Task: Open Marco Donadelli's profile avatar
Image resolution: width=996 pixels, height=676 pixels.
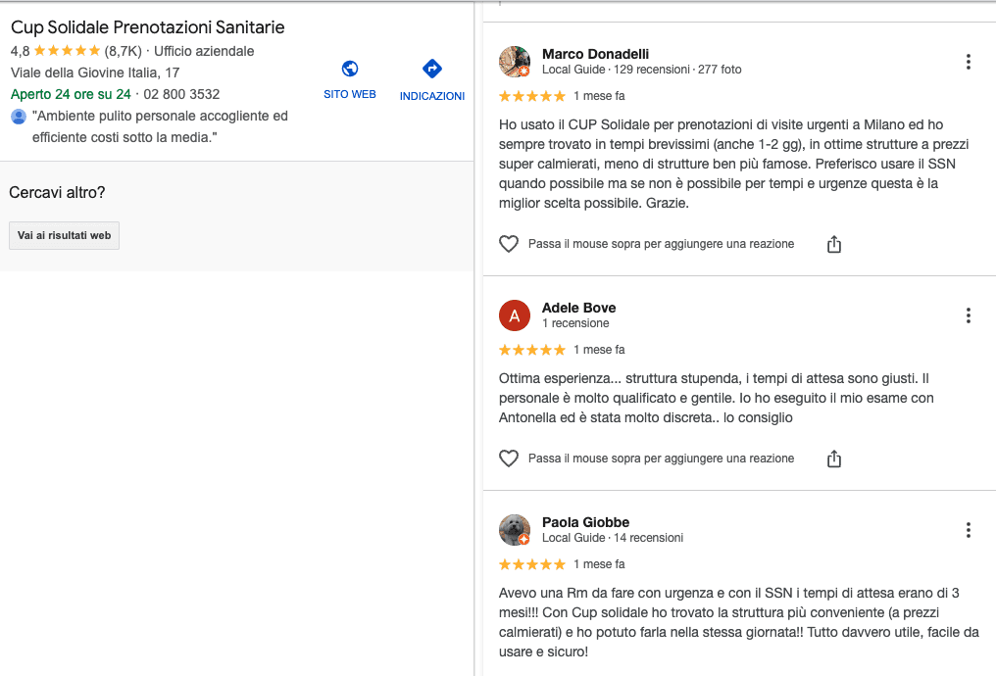Action: (x=514, y=61)
